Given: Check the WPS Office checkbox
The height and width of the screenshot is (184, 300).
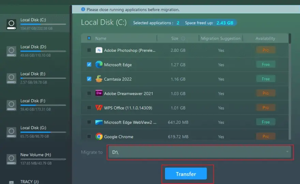Looking at the screenshot, I should pyautogui.click(x=89, y=108).
